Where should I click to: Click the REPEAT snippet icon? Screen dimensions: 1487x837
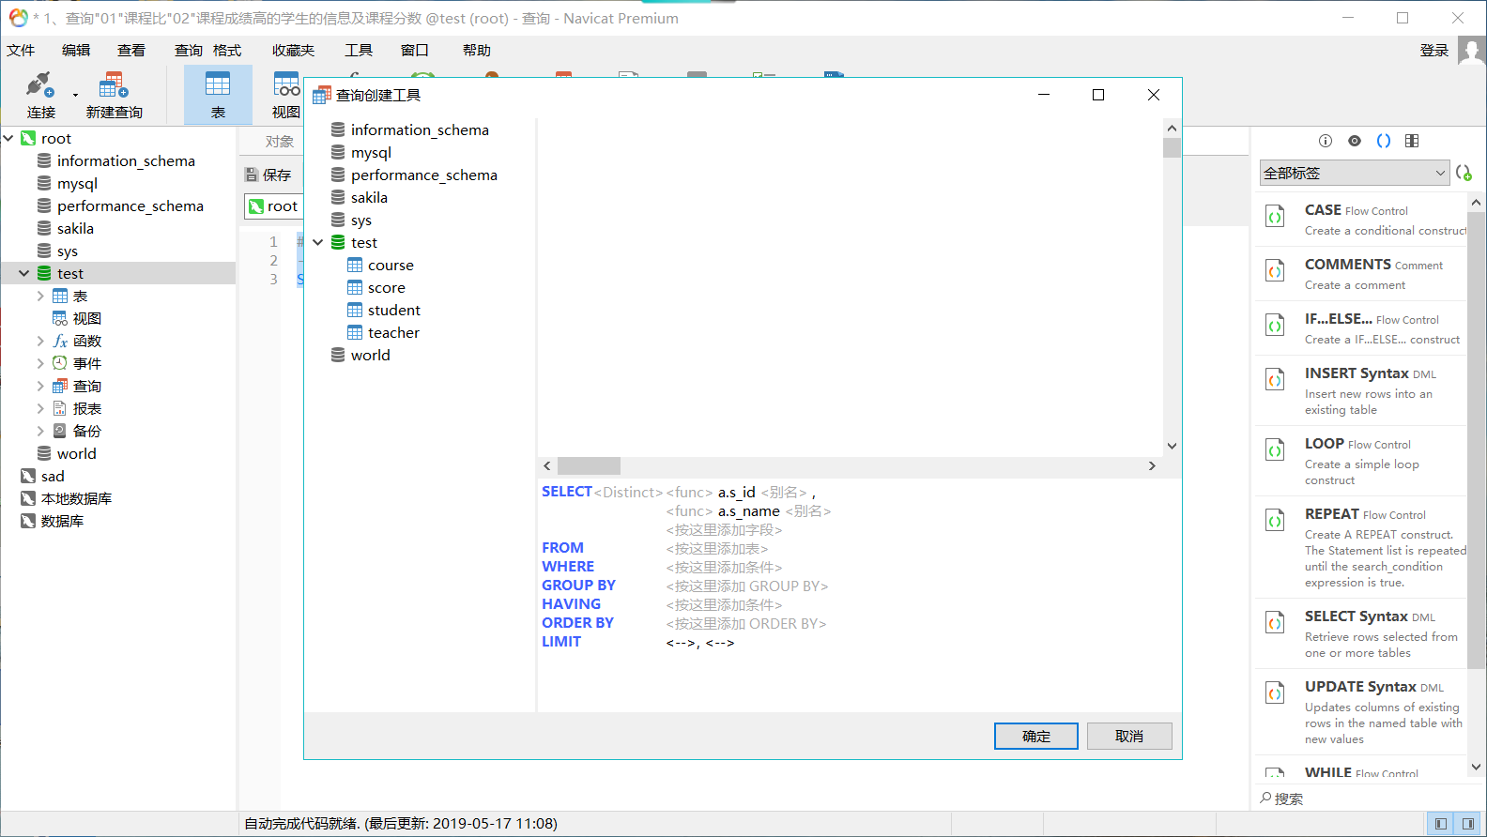pos(1275,521)
